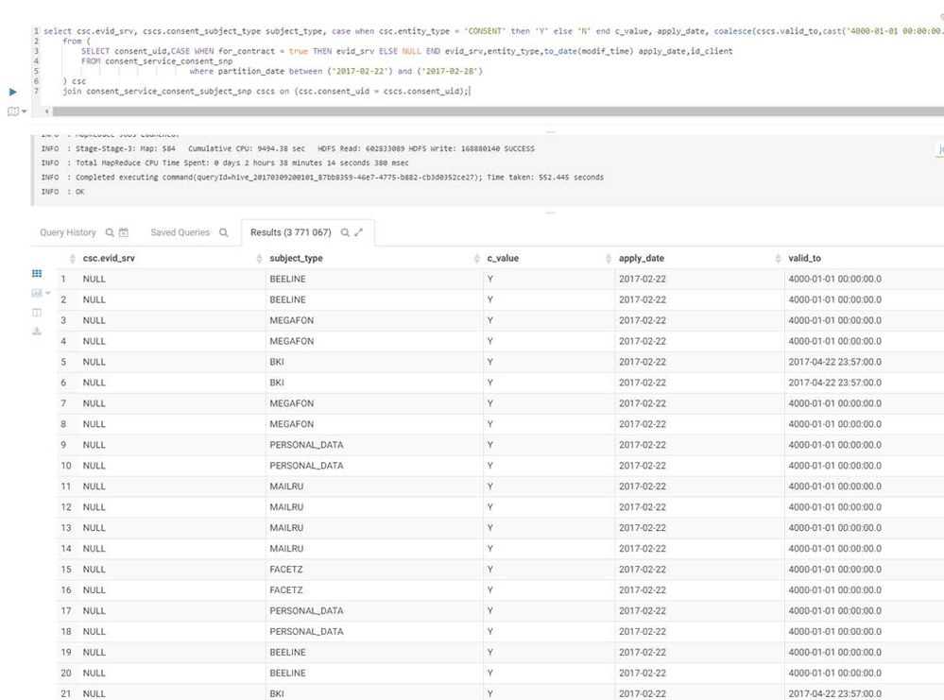
Task: Open the Query History tab
Action: coord(68,232)
